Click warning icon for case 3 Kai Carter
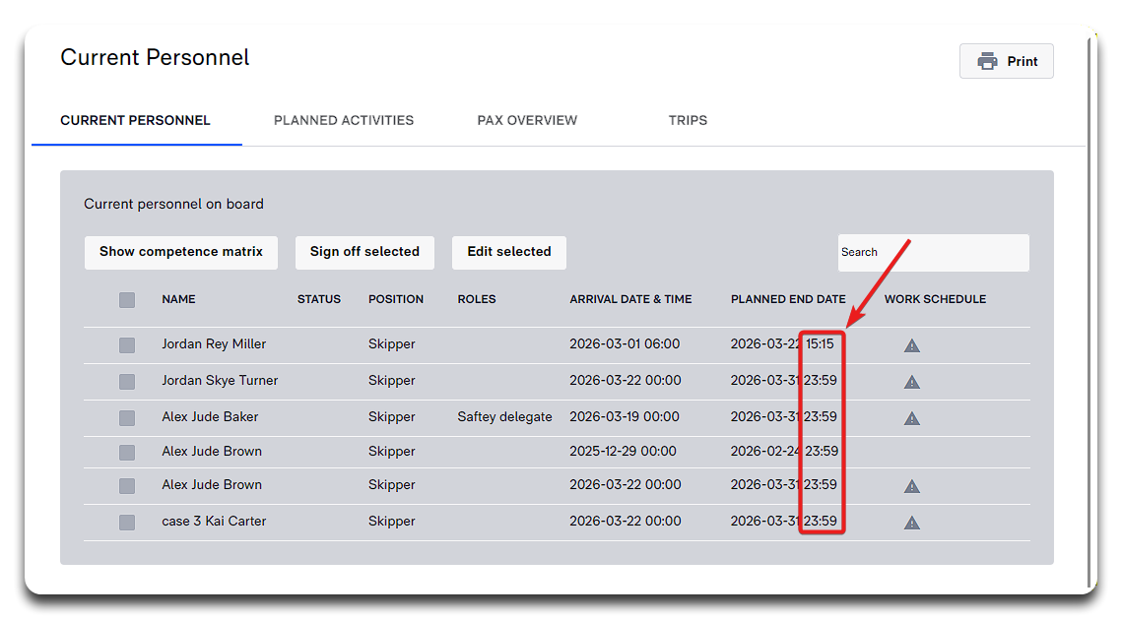The width and height of the screenshot is (1122, 619). point(912,523)
